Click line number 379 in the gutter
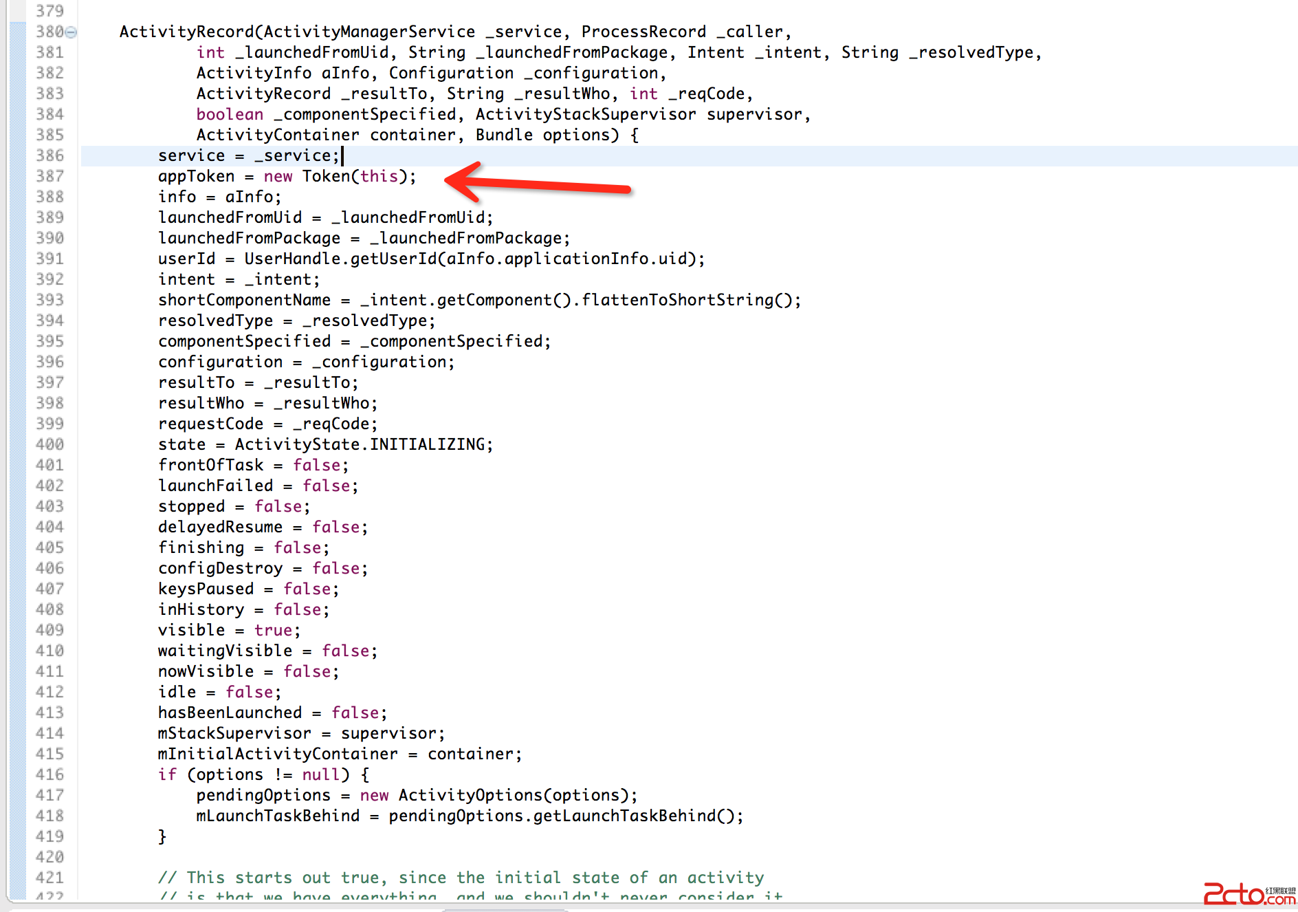Image resolution: width=1298 pixels, height=912 pixels. pos(49,11)
